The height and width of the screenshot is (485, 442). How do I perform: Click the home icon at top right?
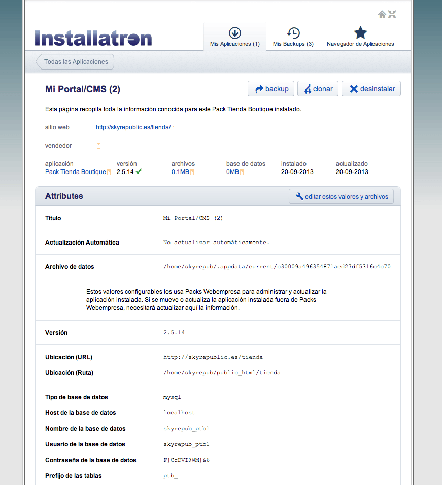tap(382, 14)
